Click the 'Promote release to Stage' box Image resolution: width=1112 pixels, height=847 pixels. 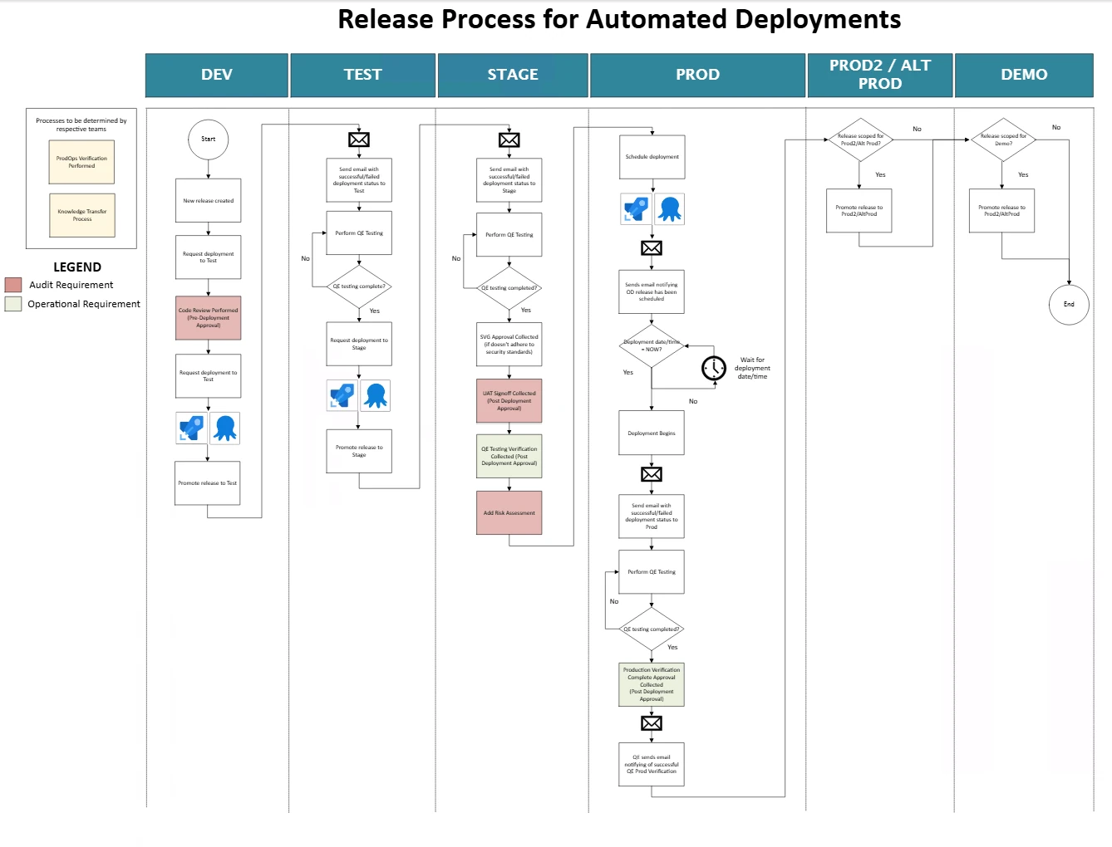pos(359,451)
